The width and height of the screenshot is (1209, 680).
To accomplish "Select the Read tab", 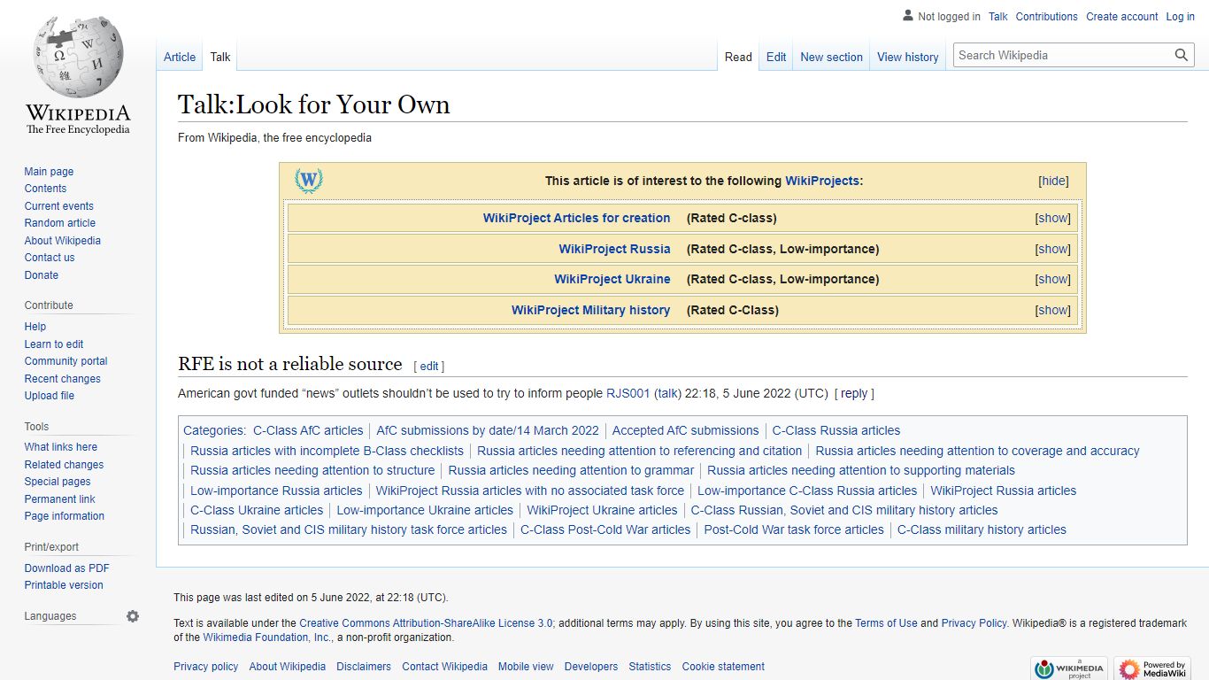I will [x=738, y=57].
